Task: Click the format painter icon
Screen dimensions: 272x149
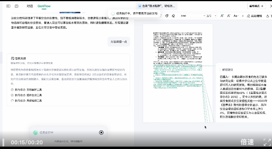Action: click(x=167, y=16)
